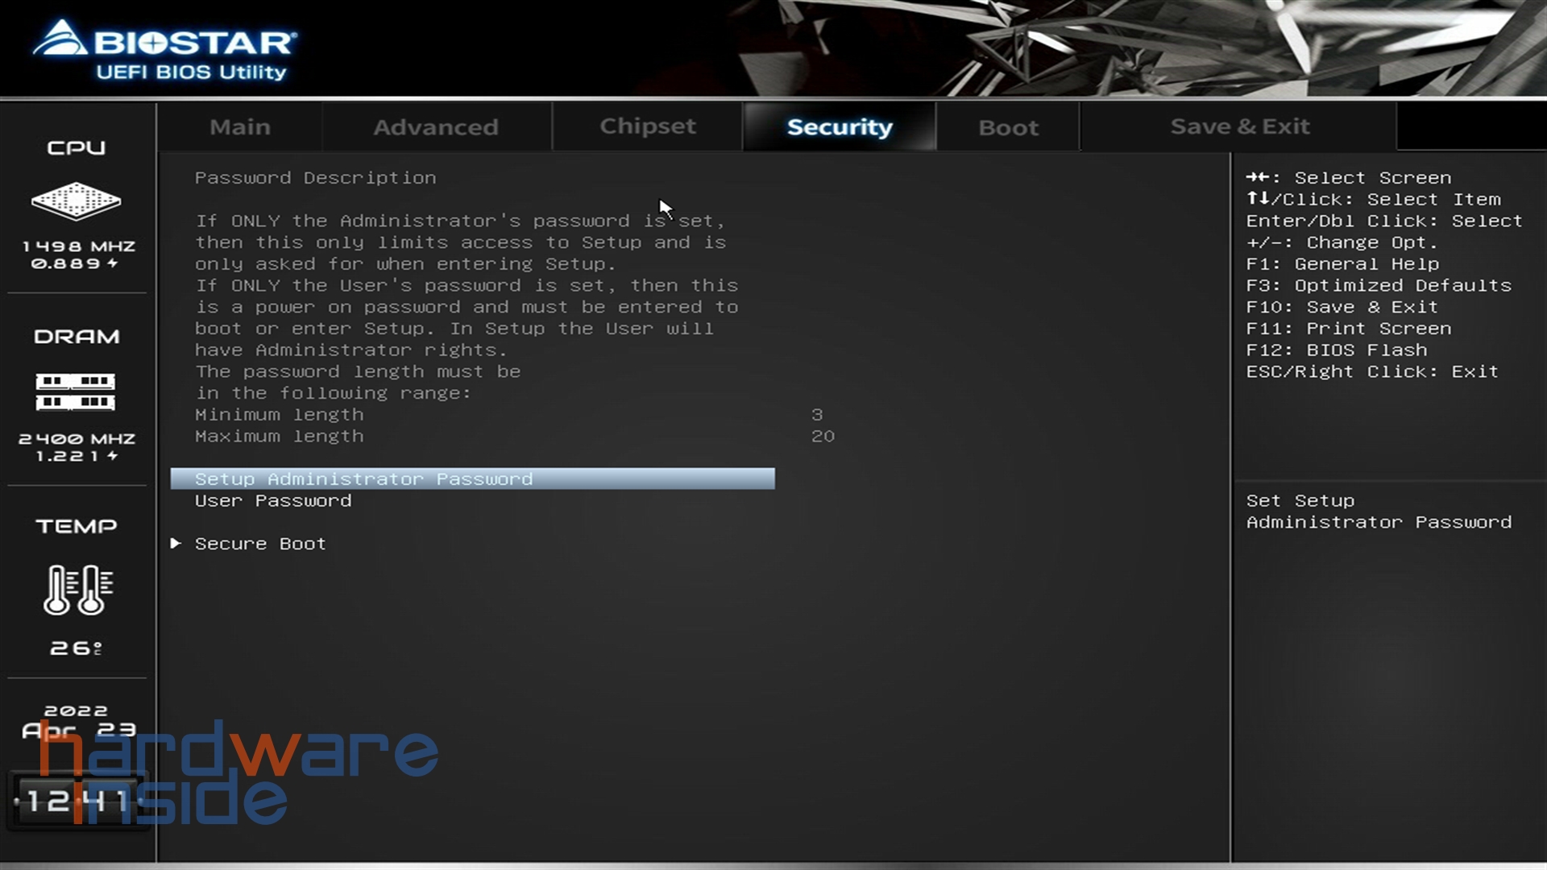Open the Advanced tab
This screenshot has width=1547, height=870.
pos(435,127)
